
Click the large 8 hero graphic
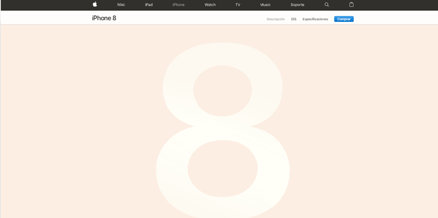click(x=223, y=130)
